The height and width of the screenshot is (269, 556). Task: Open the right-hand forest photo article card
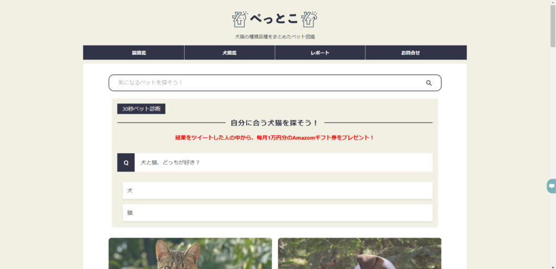click(x=359, y=253)
